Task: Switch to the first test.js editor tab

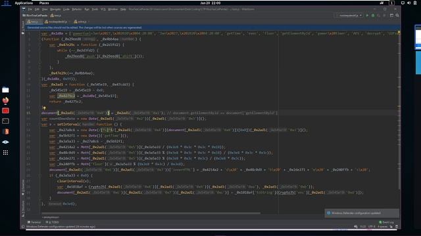Action: click(x=34, y=22)
